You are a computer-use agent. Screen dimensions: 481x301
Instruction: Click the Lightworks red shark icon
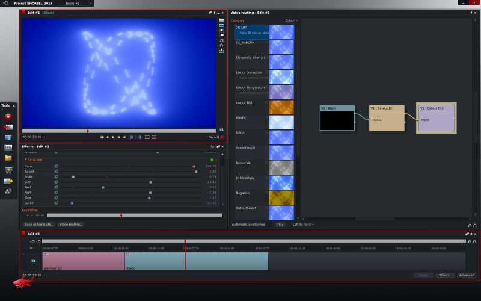tap(22, 283)
